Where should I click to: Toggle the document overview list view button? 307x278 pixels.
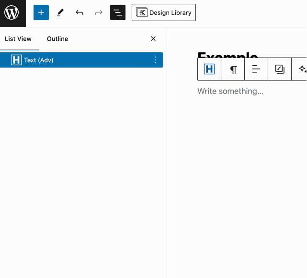point(118,13)
